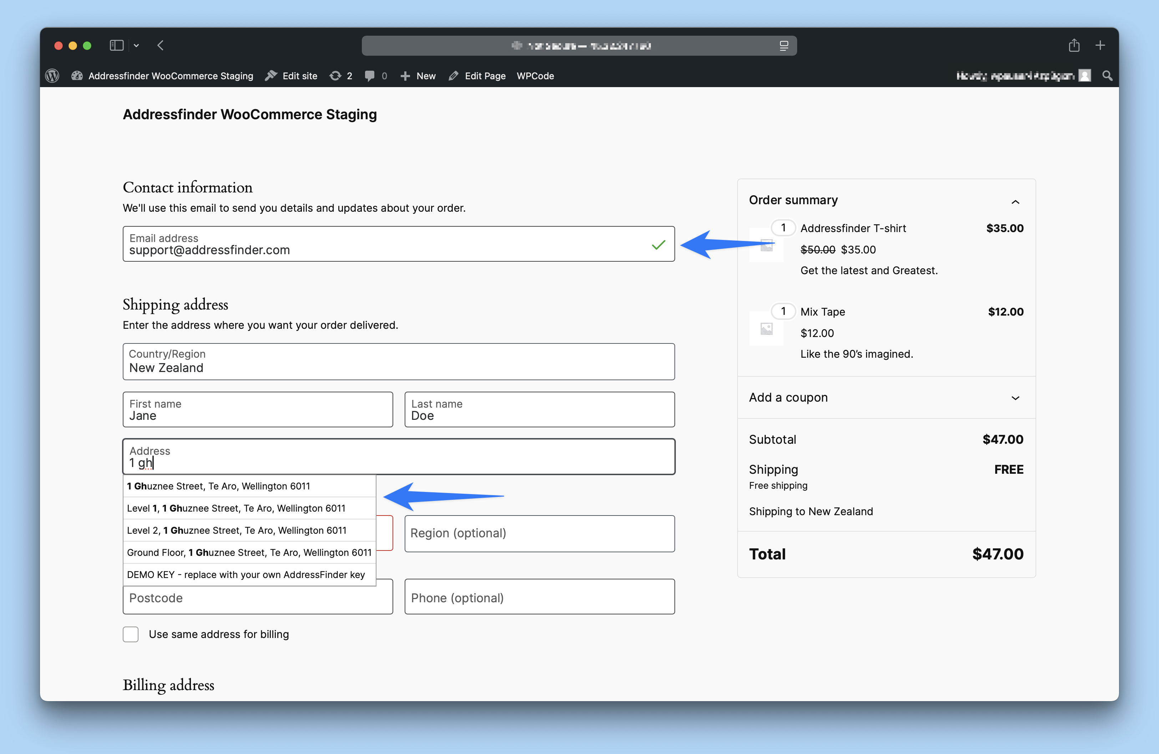
Task: Open the New content menu
Action: pyautogui.click(x=418, y=76)
